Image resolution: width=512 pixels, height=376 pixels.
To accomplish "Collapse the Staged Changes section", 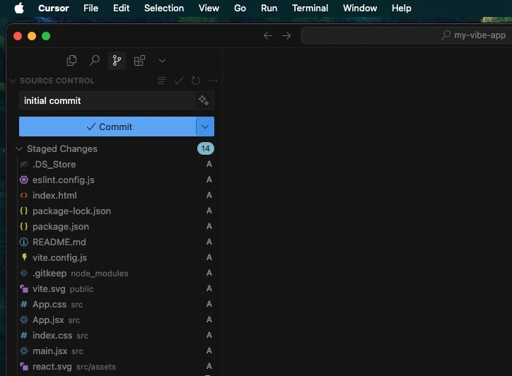I will [19, 149].
